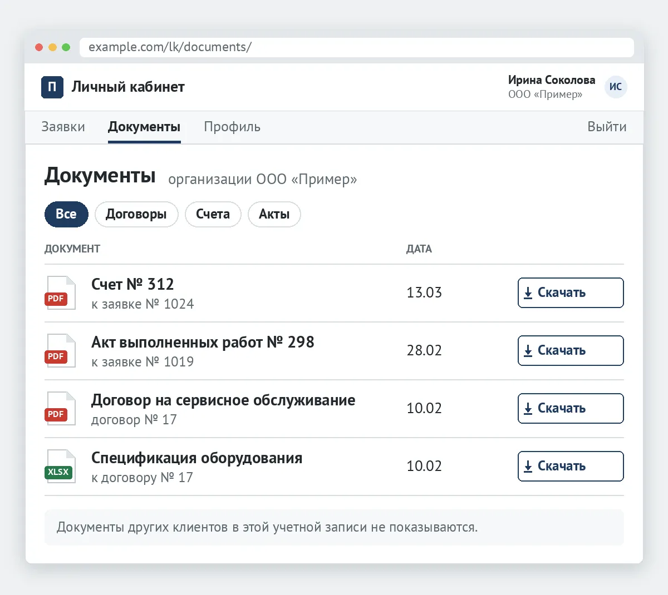Click the «ООО «Пример»» text under the user name
668x595 pixels.
click(545, 95)
